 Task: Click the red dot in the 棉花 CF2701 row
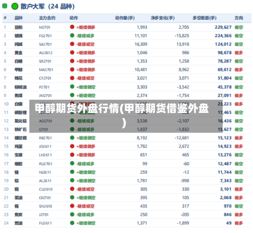click(72, 78)
